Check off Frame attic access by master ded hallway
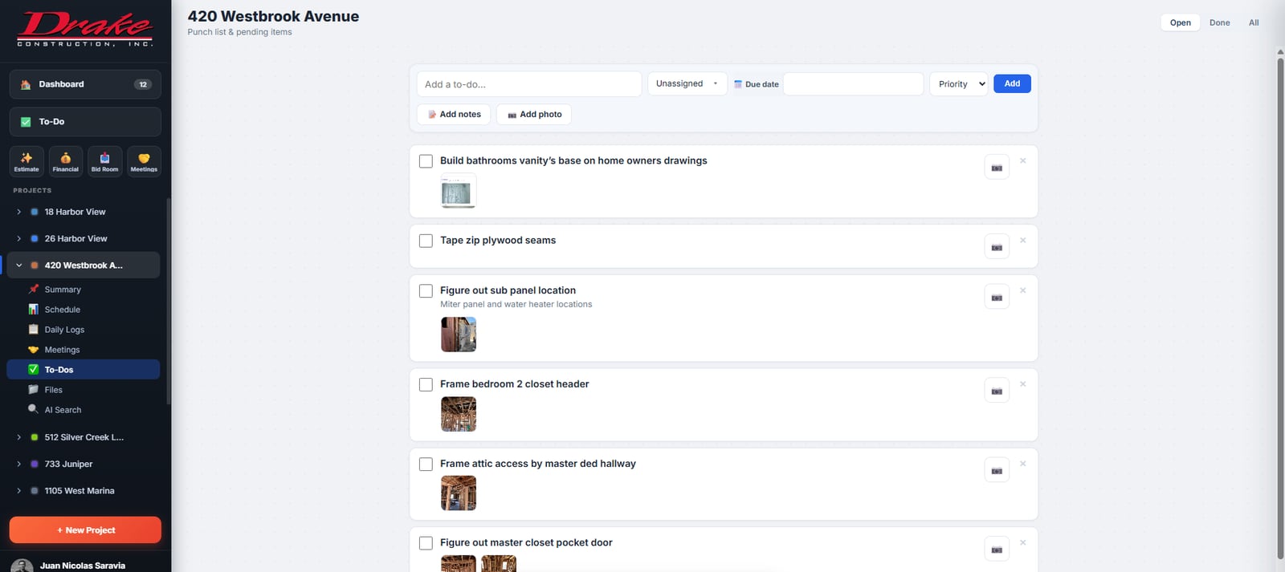Viewport: 1285px width, 572px height. click(x=426, y=464)
